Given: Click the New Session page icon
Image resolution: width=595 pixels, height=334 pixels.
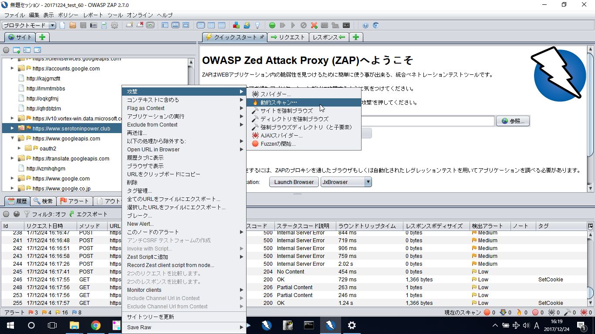Looking at the screenshot, I should pos(62,25).
